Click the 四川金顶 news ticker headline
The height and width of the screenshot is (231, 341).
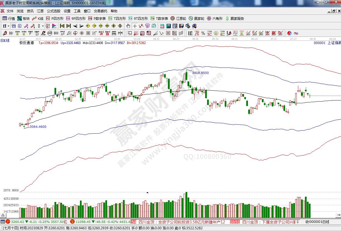point(182,222)
